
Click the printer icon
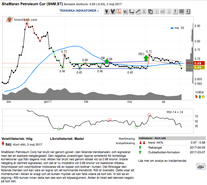point(201,166)
